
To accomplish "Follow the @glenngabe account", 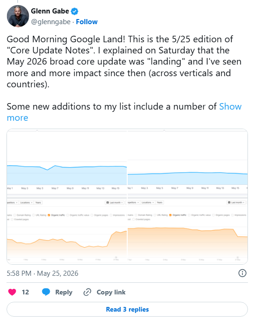I will pyautogui.click(x=87, y=22).
